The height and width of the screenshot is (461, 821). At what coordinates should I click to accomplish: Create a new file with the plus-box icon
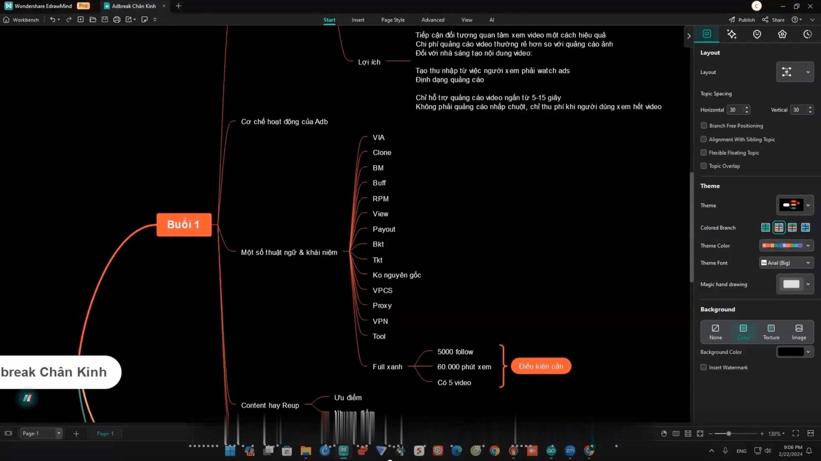point(81,20)
